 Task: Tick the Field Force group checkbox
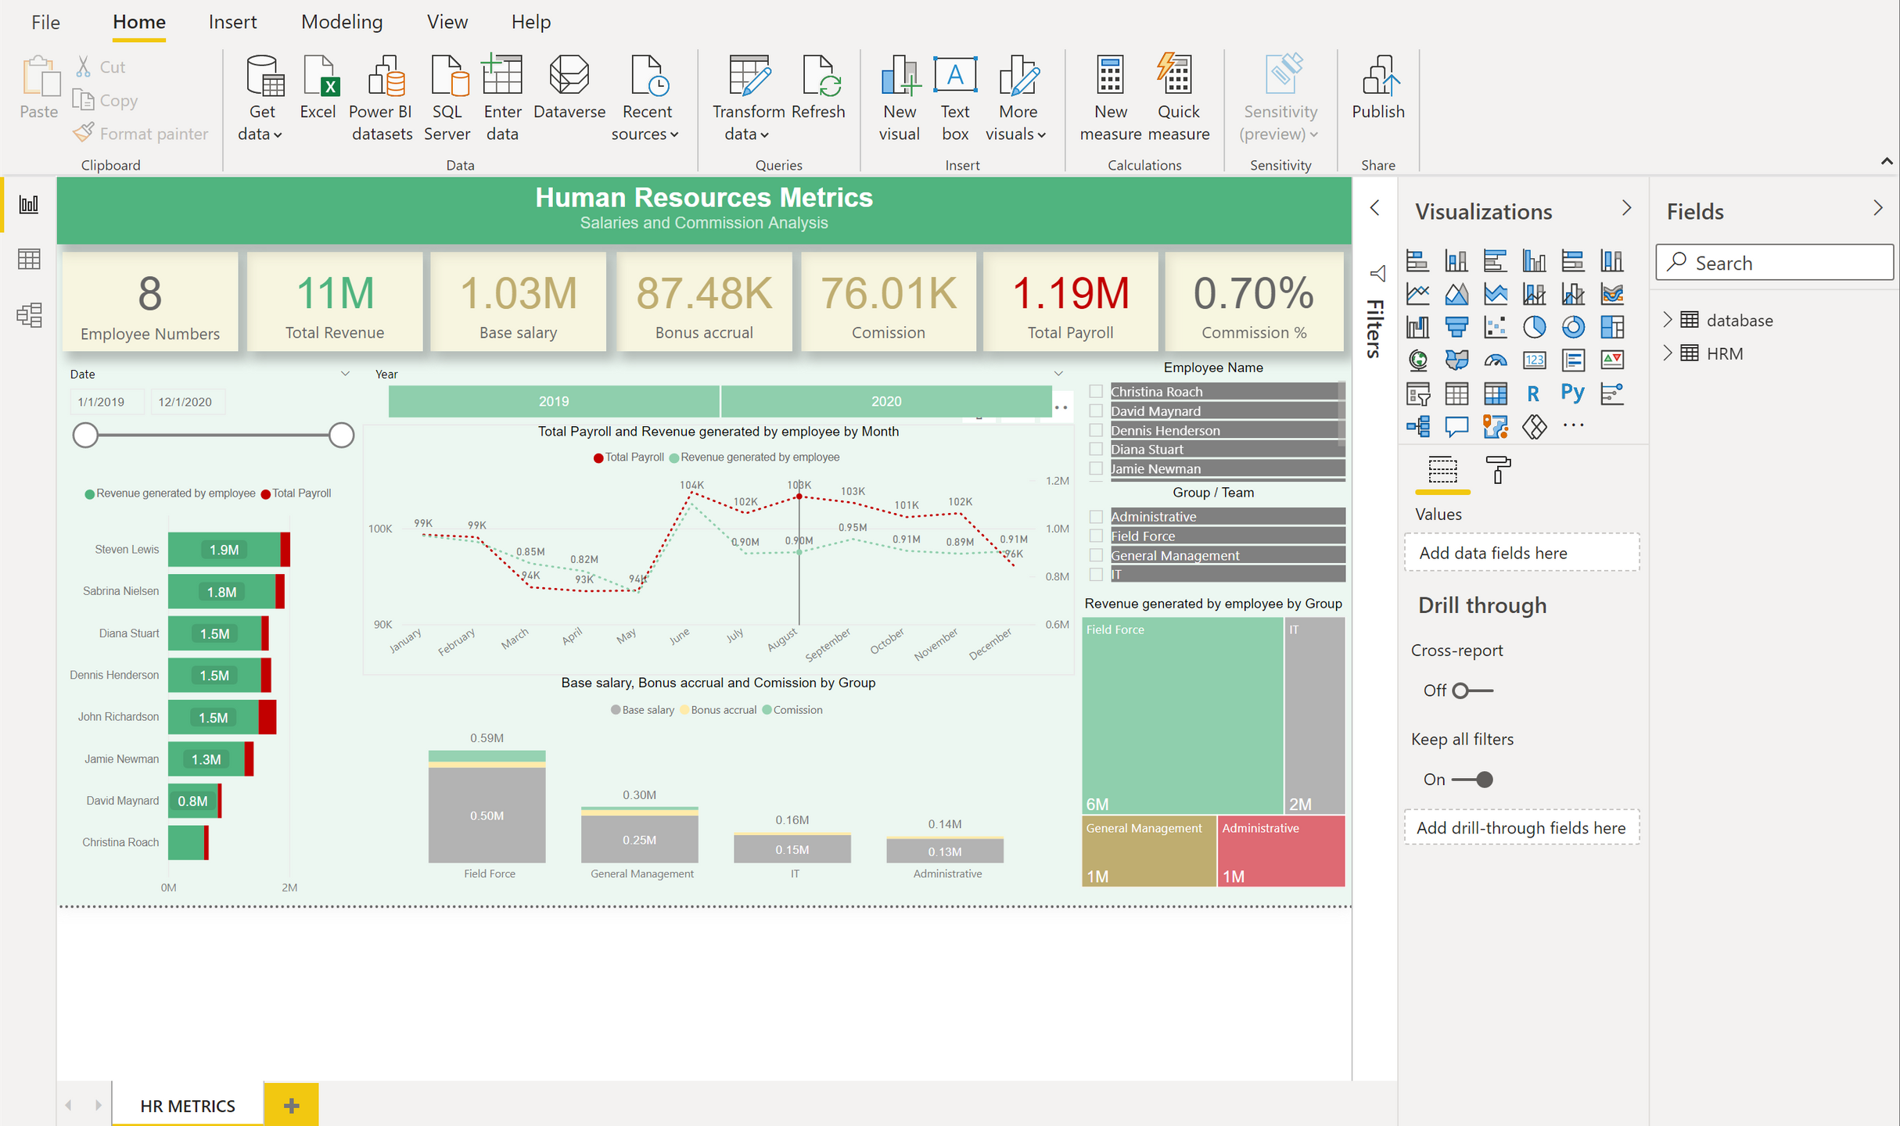1096,536
